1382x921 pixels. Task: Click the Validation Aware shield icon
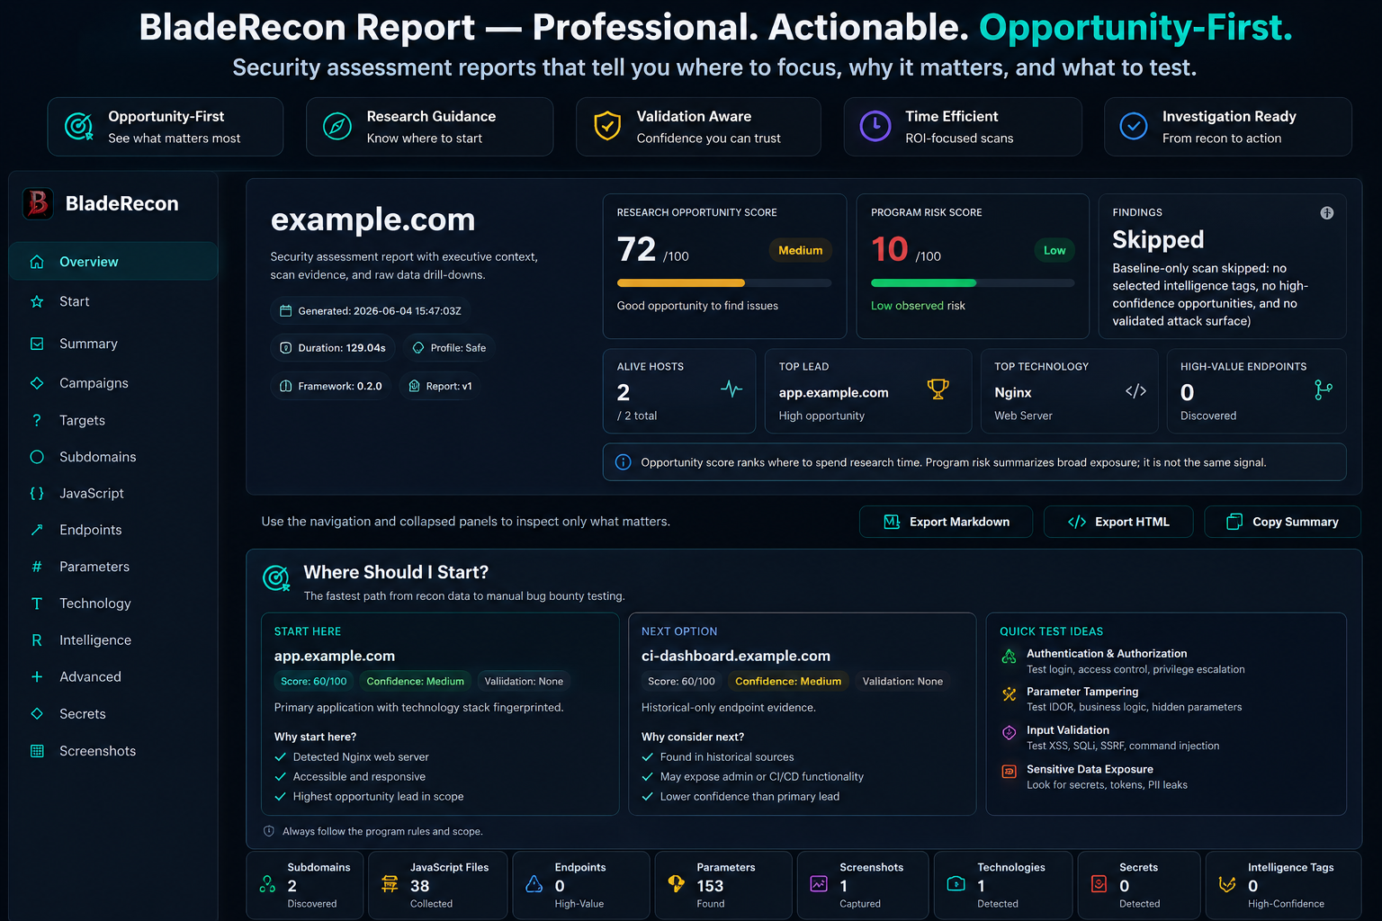[607, 126]
